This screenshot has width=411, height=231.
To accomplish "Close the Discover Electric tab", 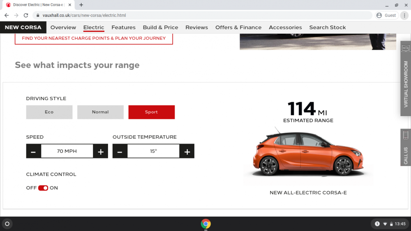I will pos(70,5).
